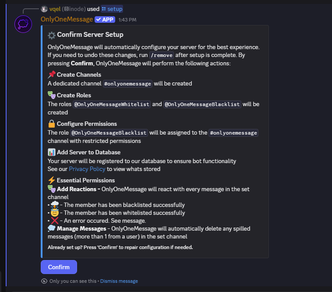
Task: Click the pushpin icon next to Create Channels
Action: [51, 75]
